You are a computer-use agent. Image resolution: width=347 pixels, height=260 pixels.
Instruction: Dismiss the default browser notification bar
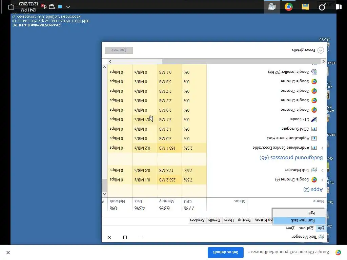[8, 253]
